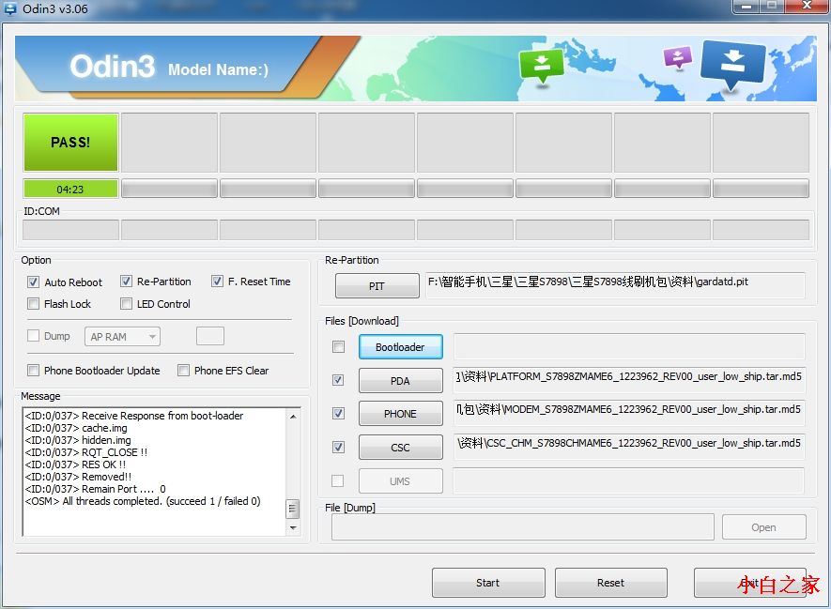Click the UMS button

point(401,481)
